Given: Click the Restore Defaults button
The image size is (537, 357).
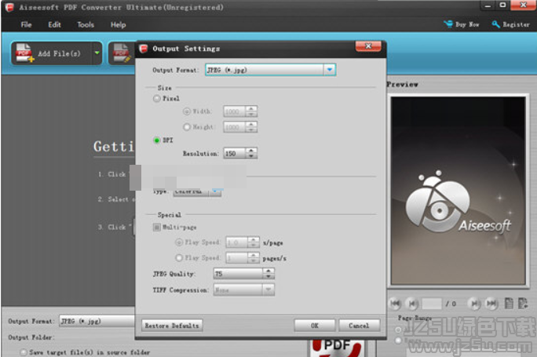Looking at the screenshot, I should [172, 326].
